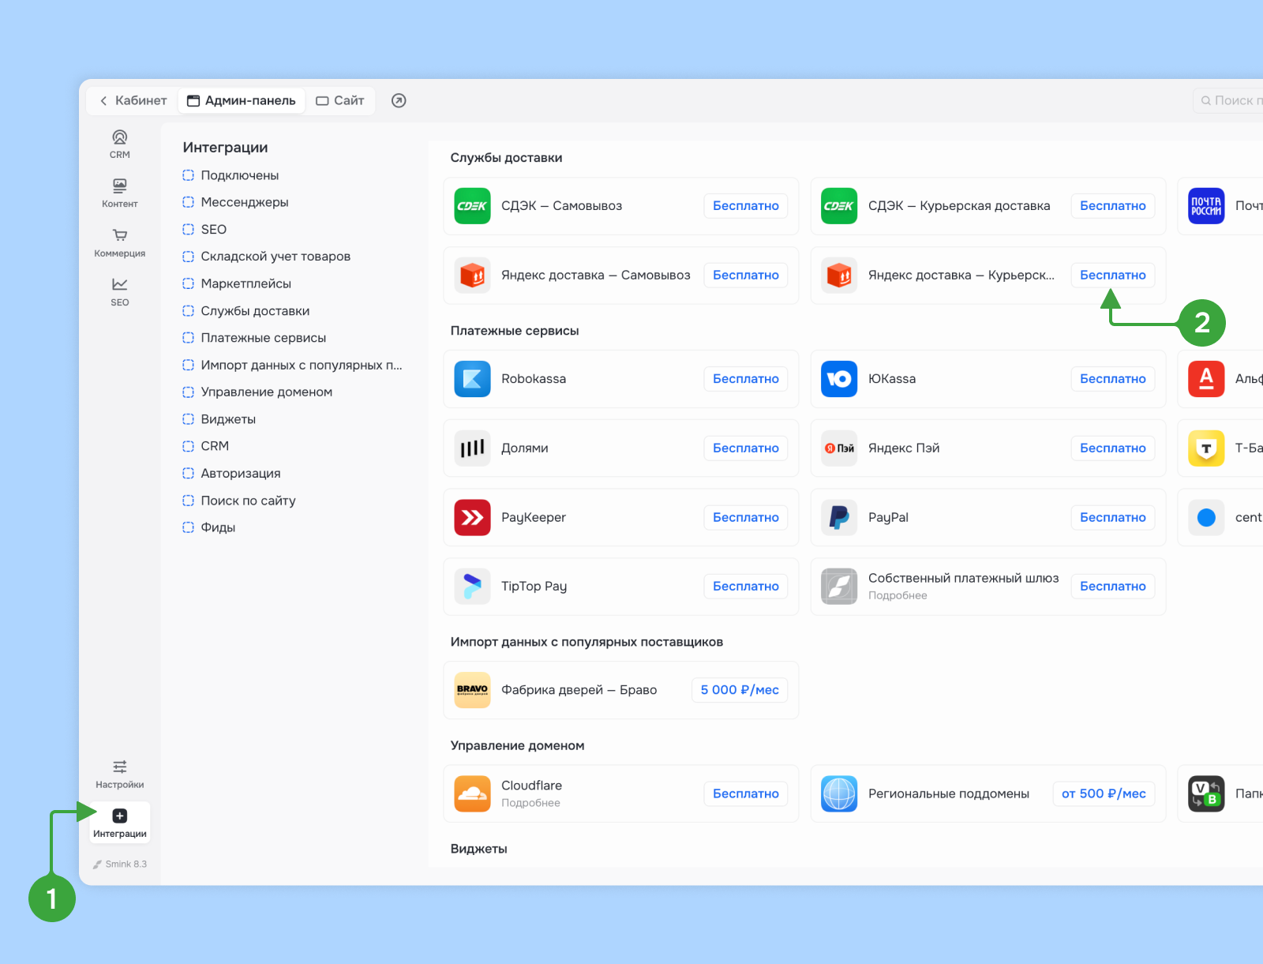Open the CRM sidebar section
The width and height of the screenshot is (1263, 964).
point(120,144)
